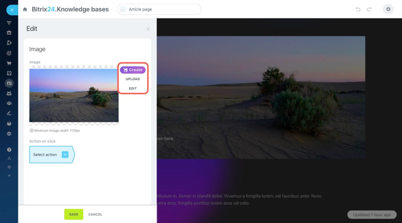Select the desert image thumbnail in the Edit panel
The image size is (402, 223).
tap(74, 95)
